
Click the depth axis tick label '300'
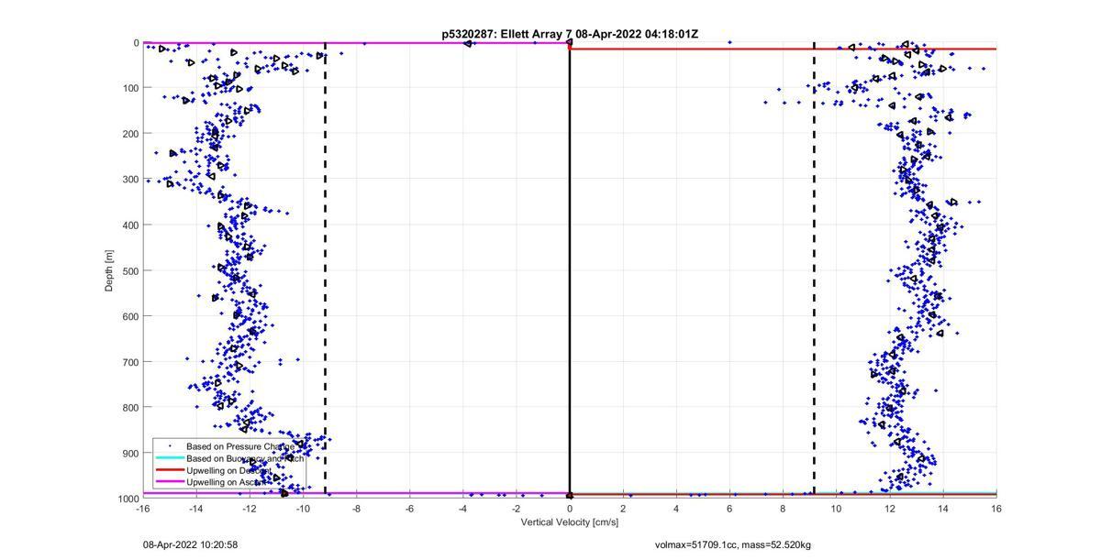[x=130, y=180]
